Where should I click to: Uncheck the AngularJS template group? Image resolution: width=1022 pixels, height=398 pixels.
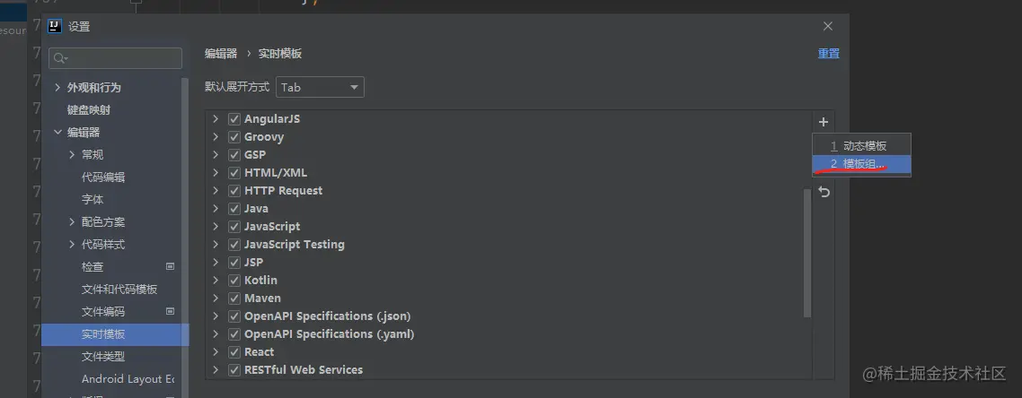tap(234, 119)
